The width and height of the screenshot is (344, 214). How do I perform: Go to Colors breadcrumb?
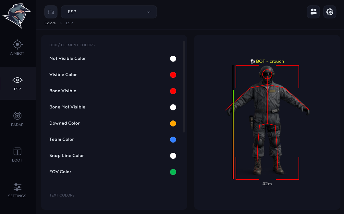50,23
